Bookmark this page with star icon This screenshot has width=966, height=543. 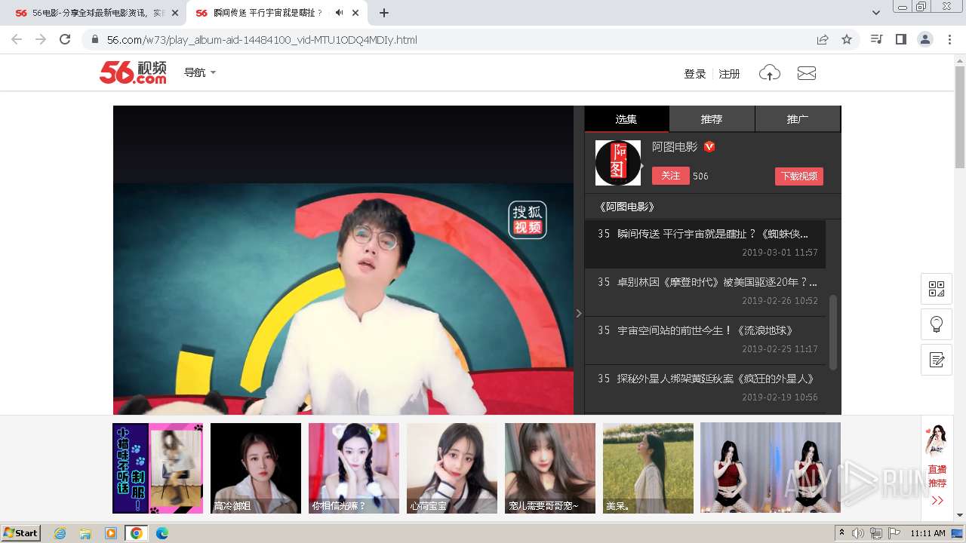[x=847, y=39]
